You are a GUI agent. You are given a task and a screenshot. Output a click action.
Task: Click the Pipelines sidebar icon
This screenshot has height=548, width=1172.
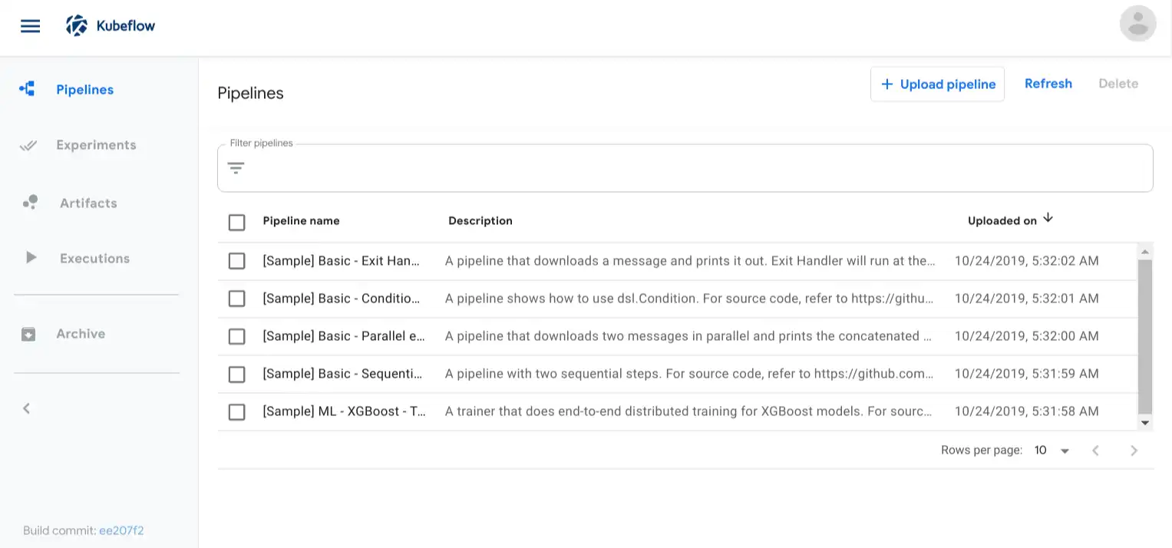[x=28, y=90]
